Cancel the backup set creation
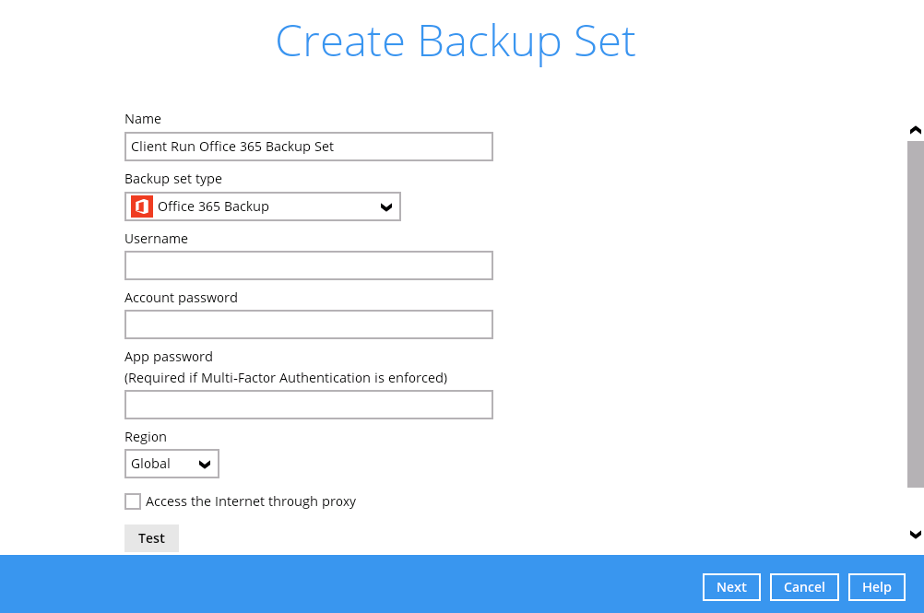Image resolution: width=924 pixels, height=613 pixels. [x=804, y=587]
